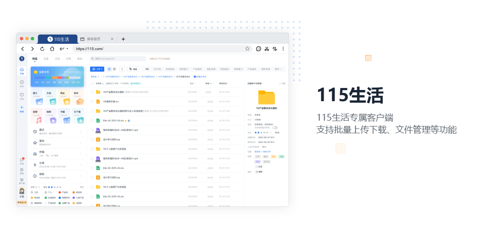Check the first 设计学习资料.zip checkbox
Image resolution: width=494 pixels, height=251 pixels.
[x=92, y=139]
